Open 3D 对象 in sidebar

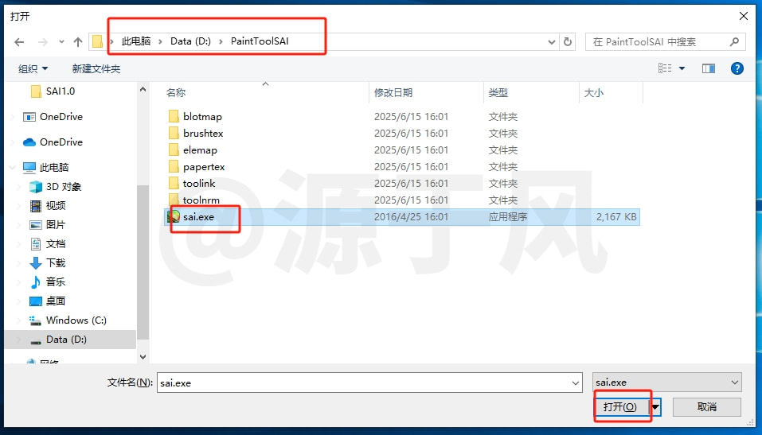click(64, 186)
